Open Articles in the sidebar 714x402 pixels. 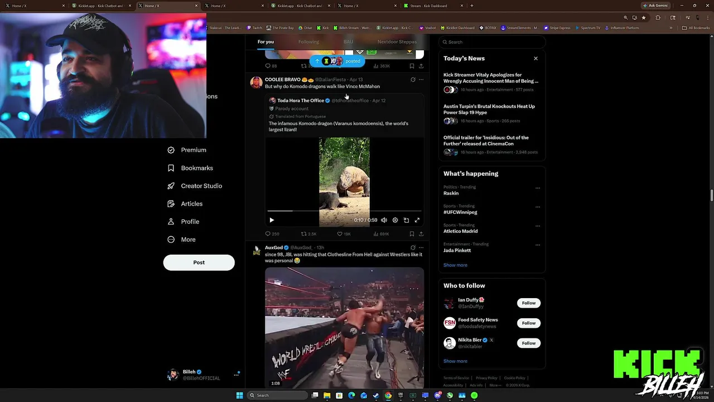pos(185,204)
